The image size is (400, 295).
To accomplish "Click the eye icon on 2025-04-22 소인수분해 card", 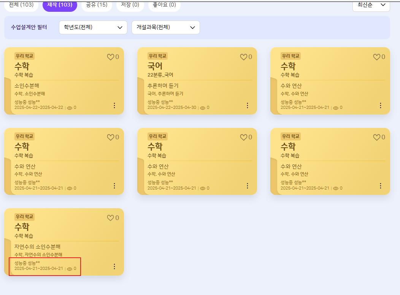I will (x=70, y=108).
